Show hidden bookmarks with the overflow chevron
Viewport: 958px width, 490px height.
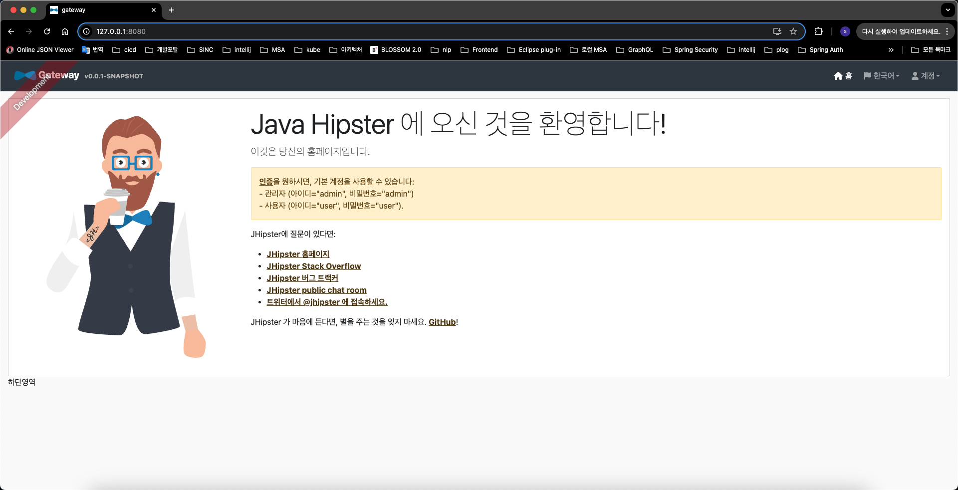point(891,50)
